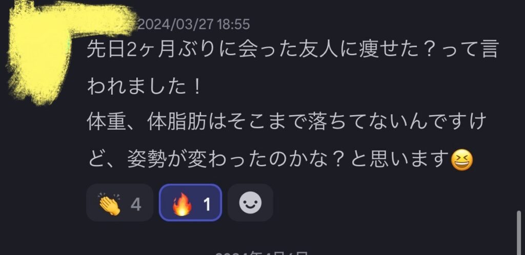The image size is (525, 255).
Task: Click the fire reaction count 1
Action: 207,204
